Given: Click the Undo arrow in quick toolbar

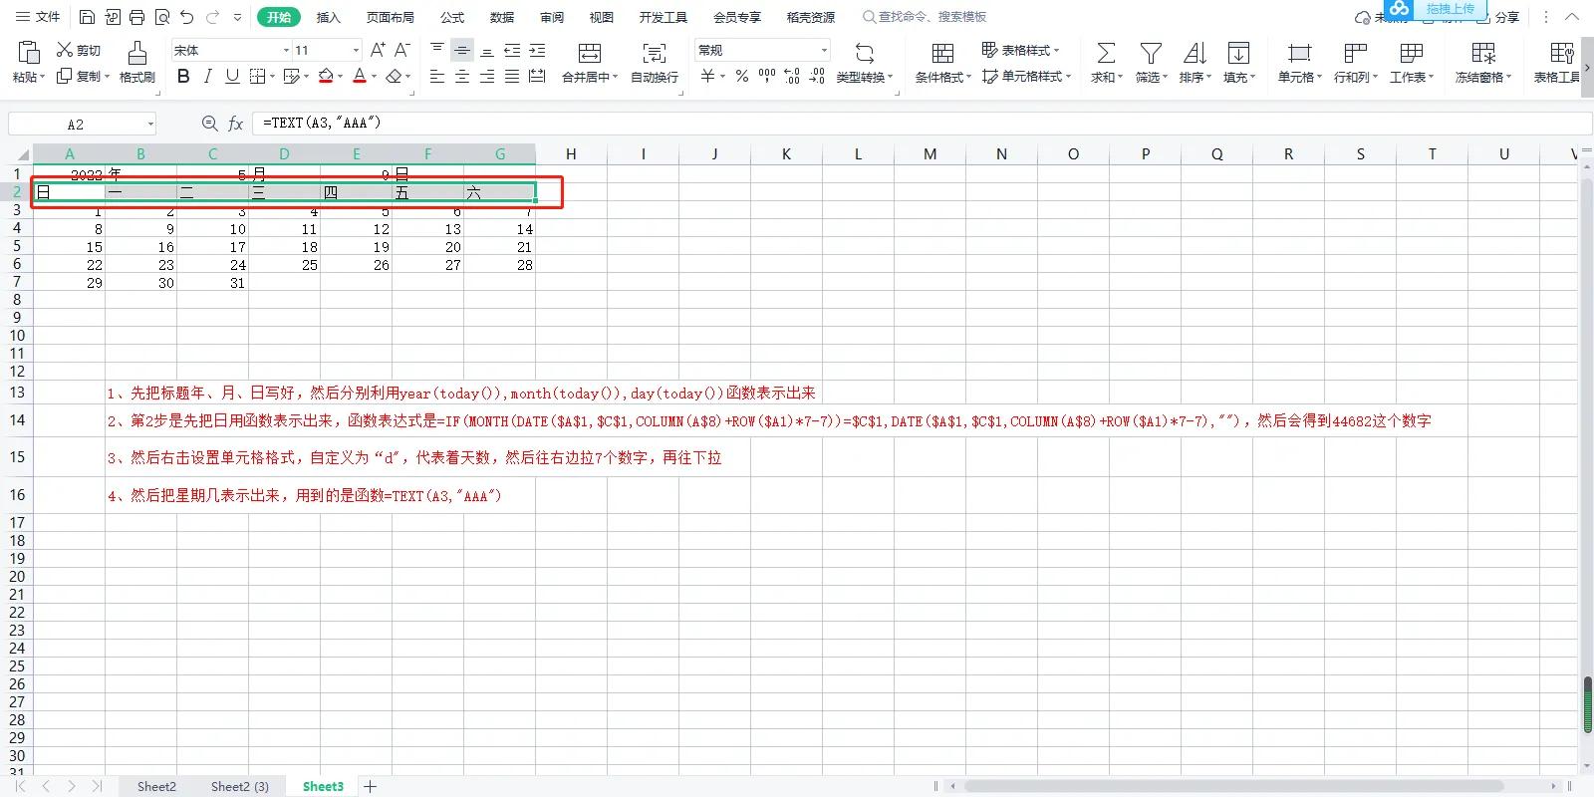Looking at the screenshot, I should point(186,17).
